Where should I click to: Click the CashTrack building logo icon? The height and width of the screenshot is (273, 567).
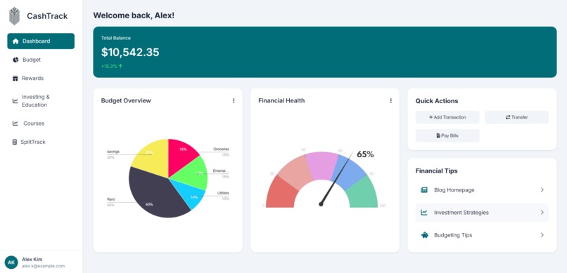click(15, 16)
